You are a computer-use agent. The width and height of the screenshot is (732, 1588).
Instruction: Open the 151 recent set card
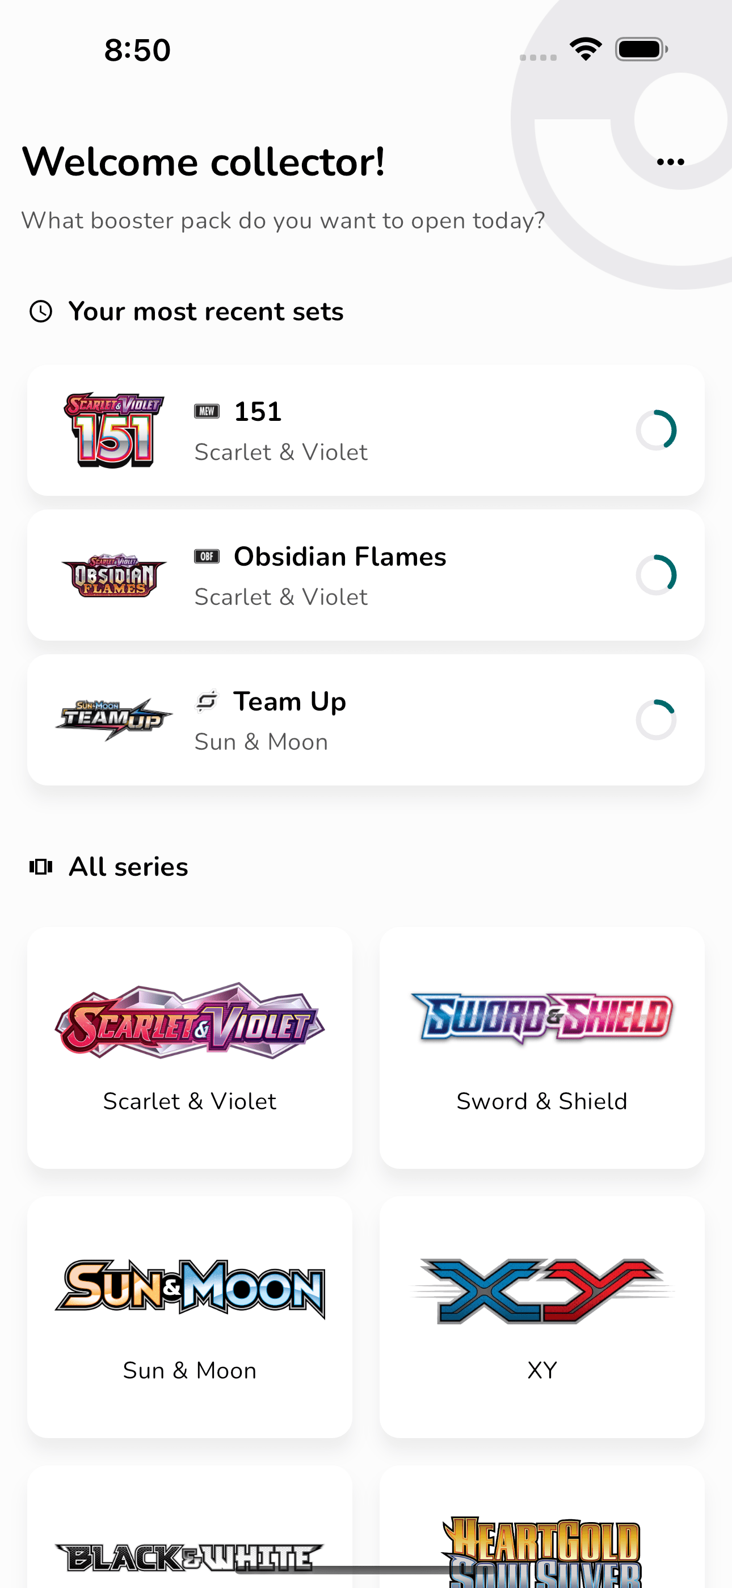366,430
